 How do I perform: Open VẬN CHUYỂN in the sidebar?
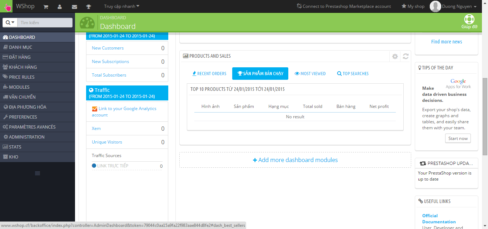click(38, 97)
